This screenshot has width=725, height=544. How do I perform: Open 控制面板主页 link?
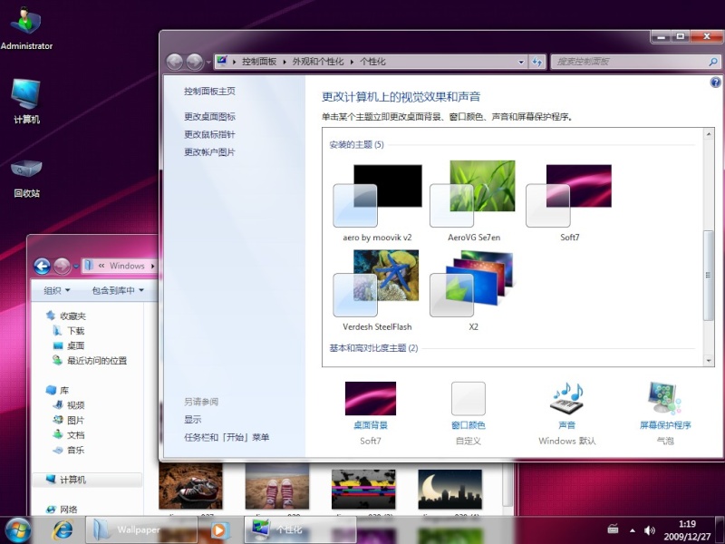click(209, 92)
